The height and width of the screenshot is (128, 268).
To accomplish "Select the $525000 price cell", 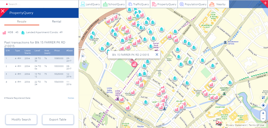I will 59,74.
